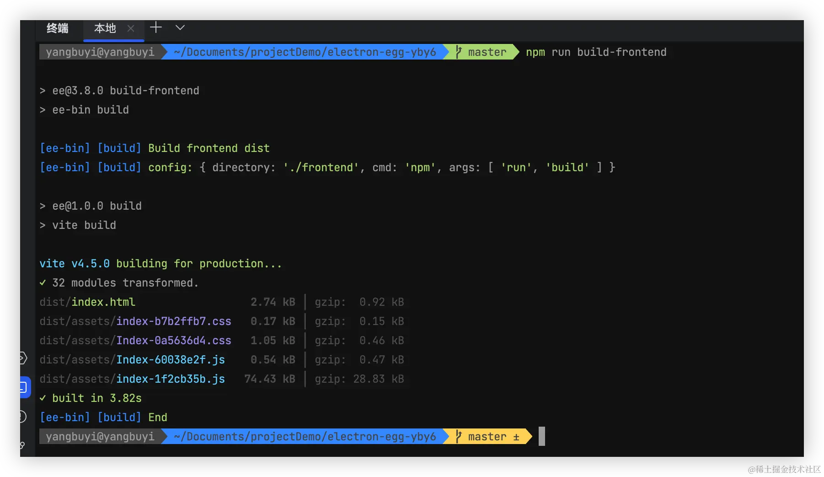Click the 'npm run build-frontend' command text

point(596,52)
